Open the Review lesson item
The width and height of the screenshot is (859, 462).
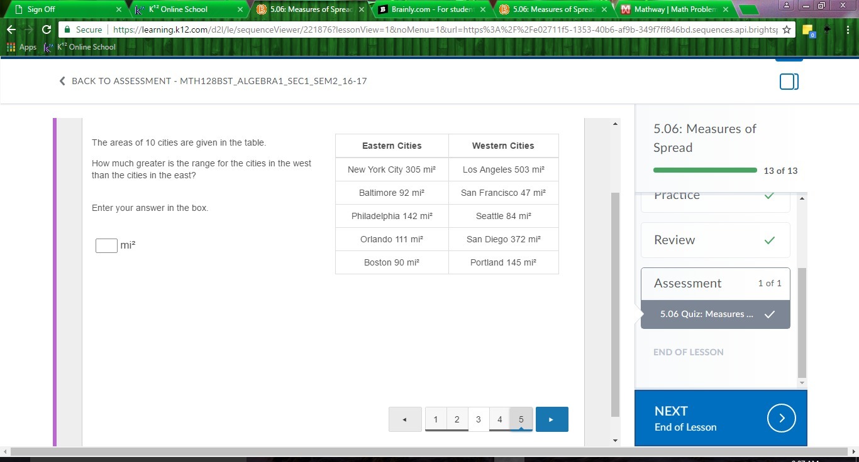point(716,240)
